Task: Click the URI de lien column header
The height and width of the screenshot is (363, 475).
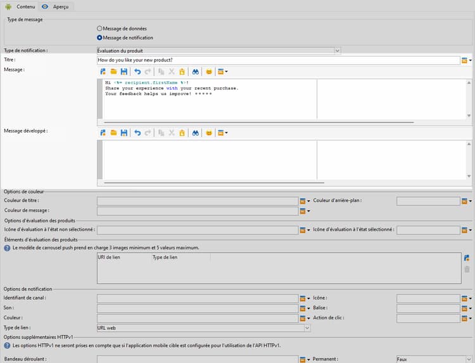Action: click(124, 257)
